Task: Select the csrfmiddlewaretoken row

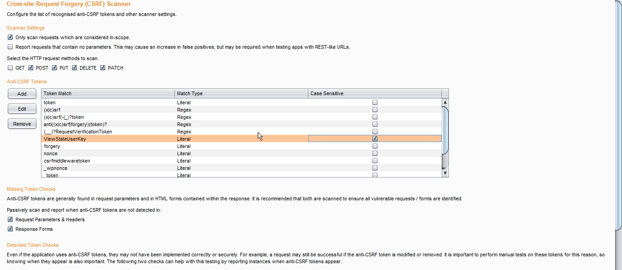Action: (241, 161)
